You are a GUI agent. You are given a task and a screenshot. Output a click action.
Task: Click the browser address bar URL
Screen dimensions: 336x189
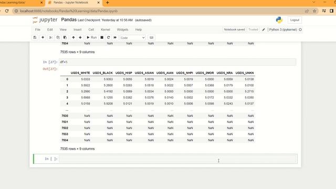(69, 11)
